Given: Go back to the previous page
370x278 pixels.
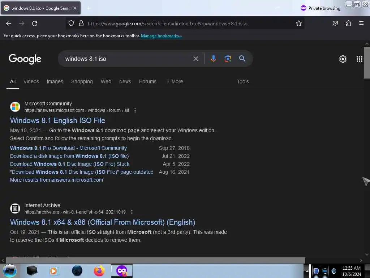Looking at the screenshot, I should pos(9,24).
